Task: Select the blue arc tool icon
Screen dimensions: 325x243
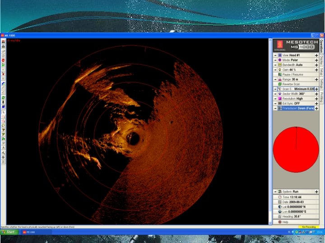Action: (x=3, y=84)
